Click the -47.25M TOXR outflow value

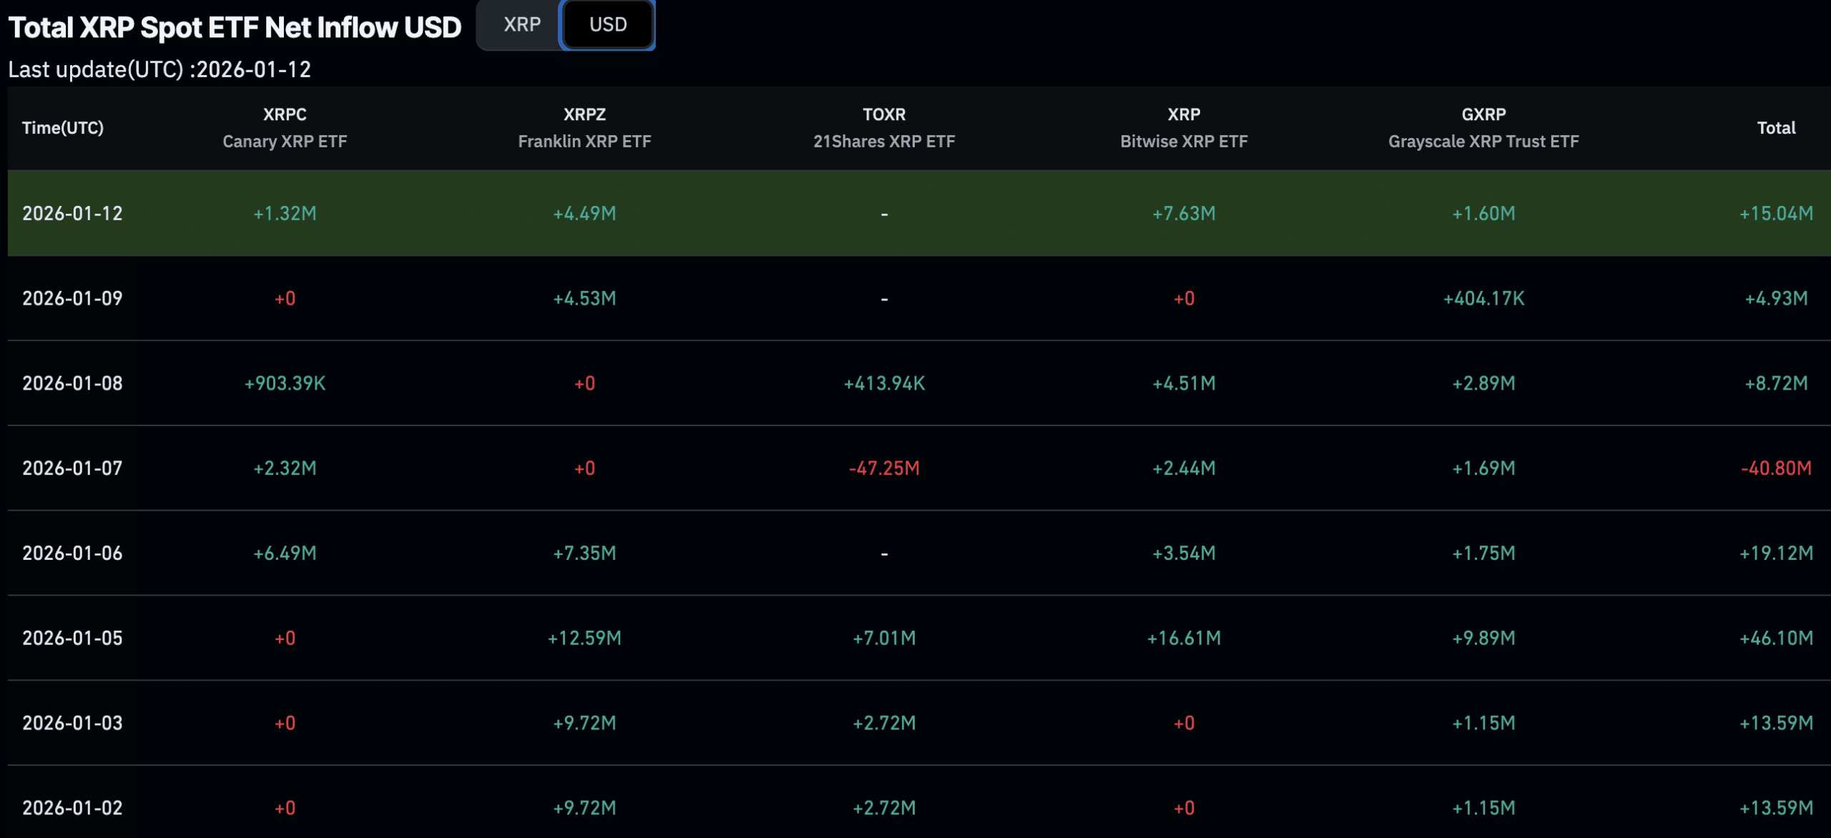[884, 468]
